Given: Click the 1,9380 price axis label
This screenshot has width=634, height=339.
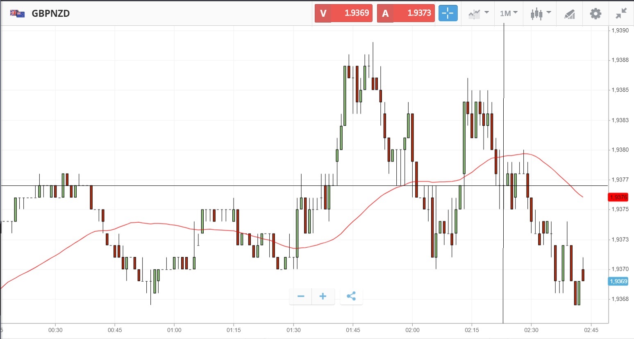Looking at the screenshot, I should (620, 150).
